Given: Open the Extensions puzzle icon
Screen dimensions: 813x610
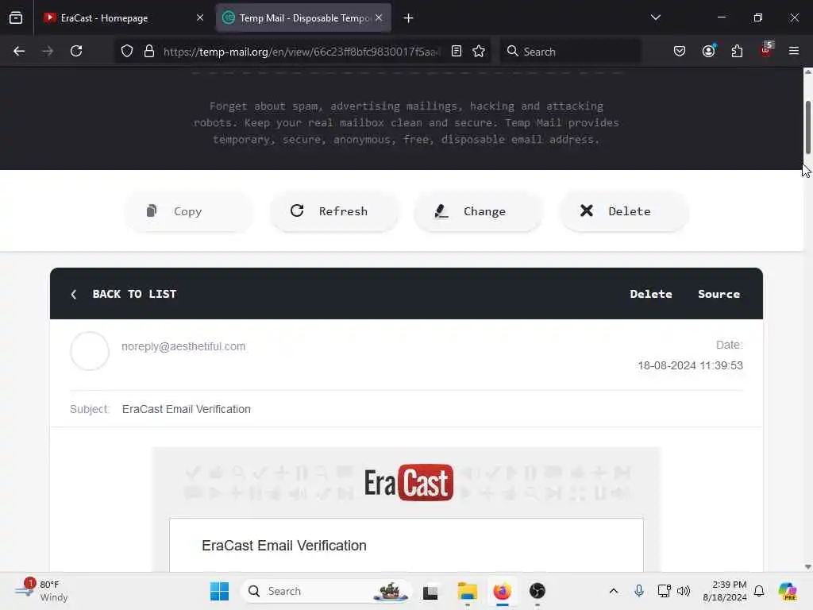Looking at the screenshot, I should (737, 52).
